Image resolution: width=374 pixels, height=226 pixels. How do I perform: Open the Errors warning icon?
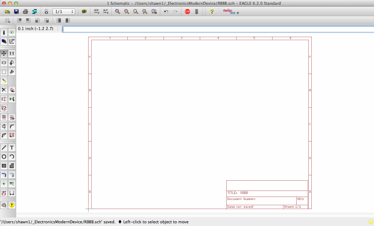11,205
